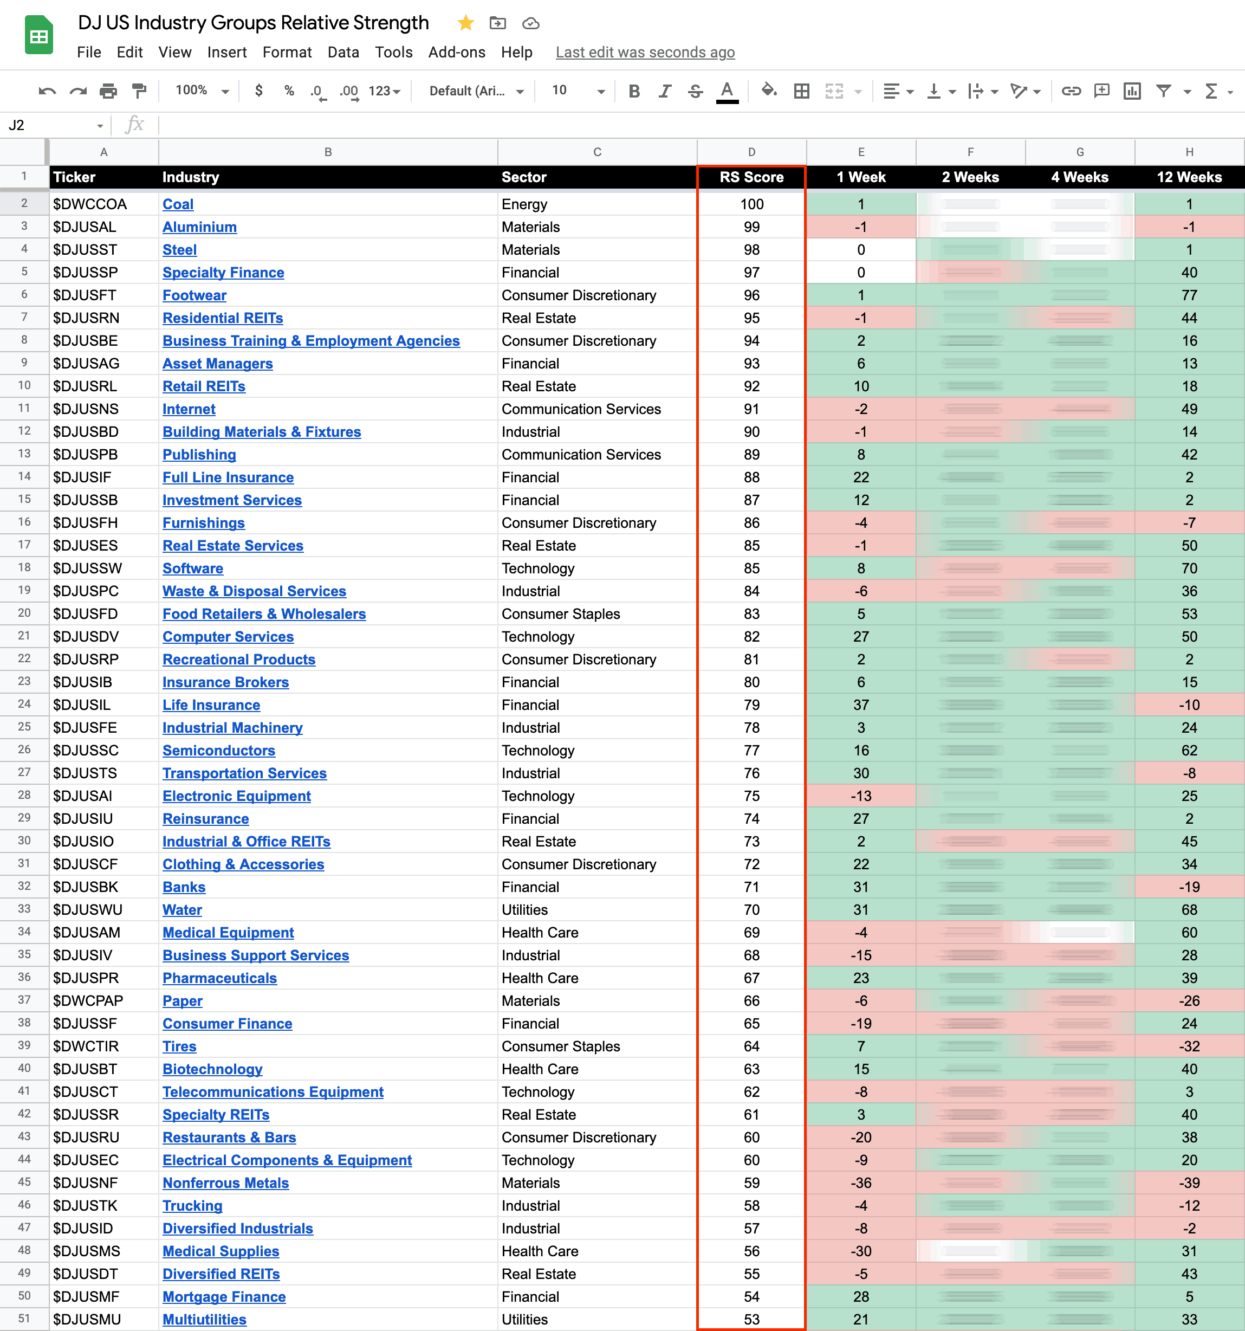
Task: Open the Name box dropdown arrow
Action: (x=100, y=126)
